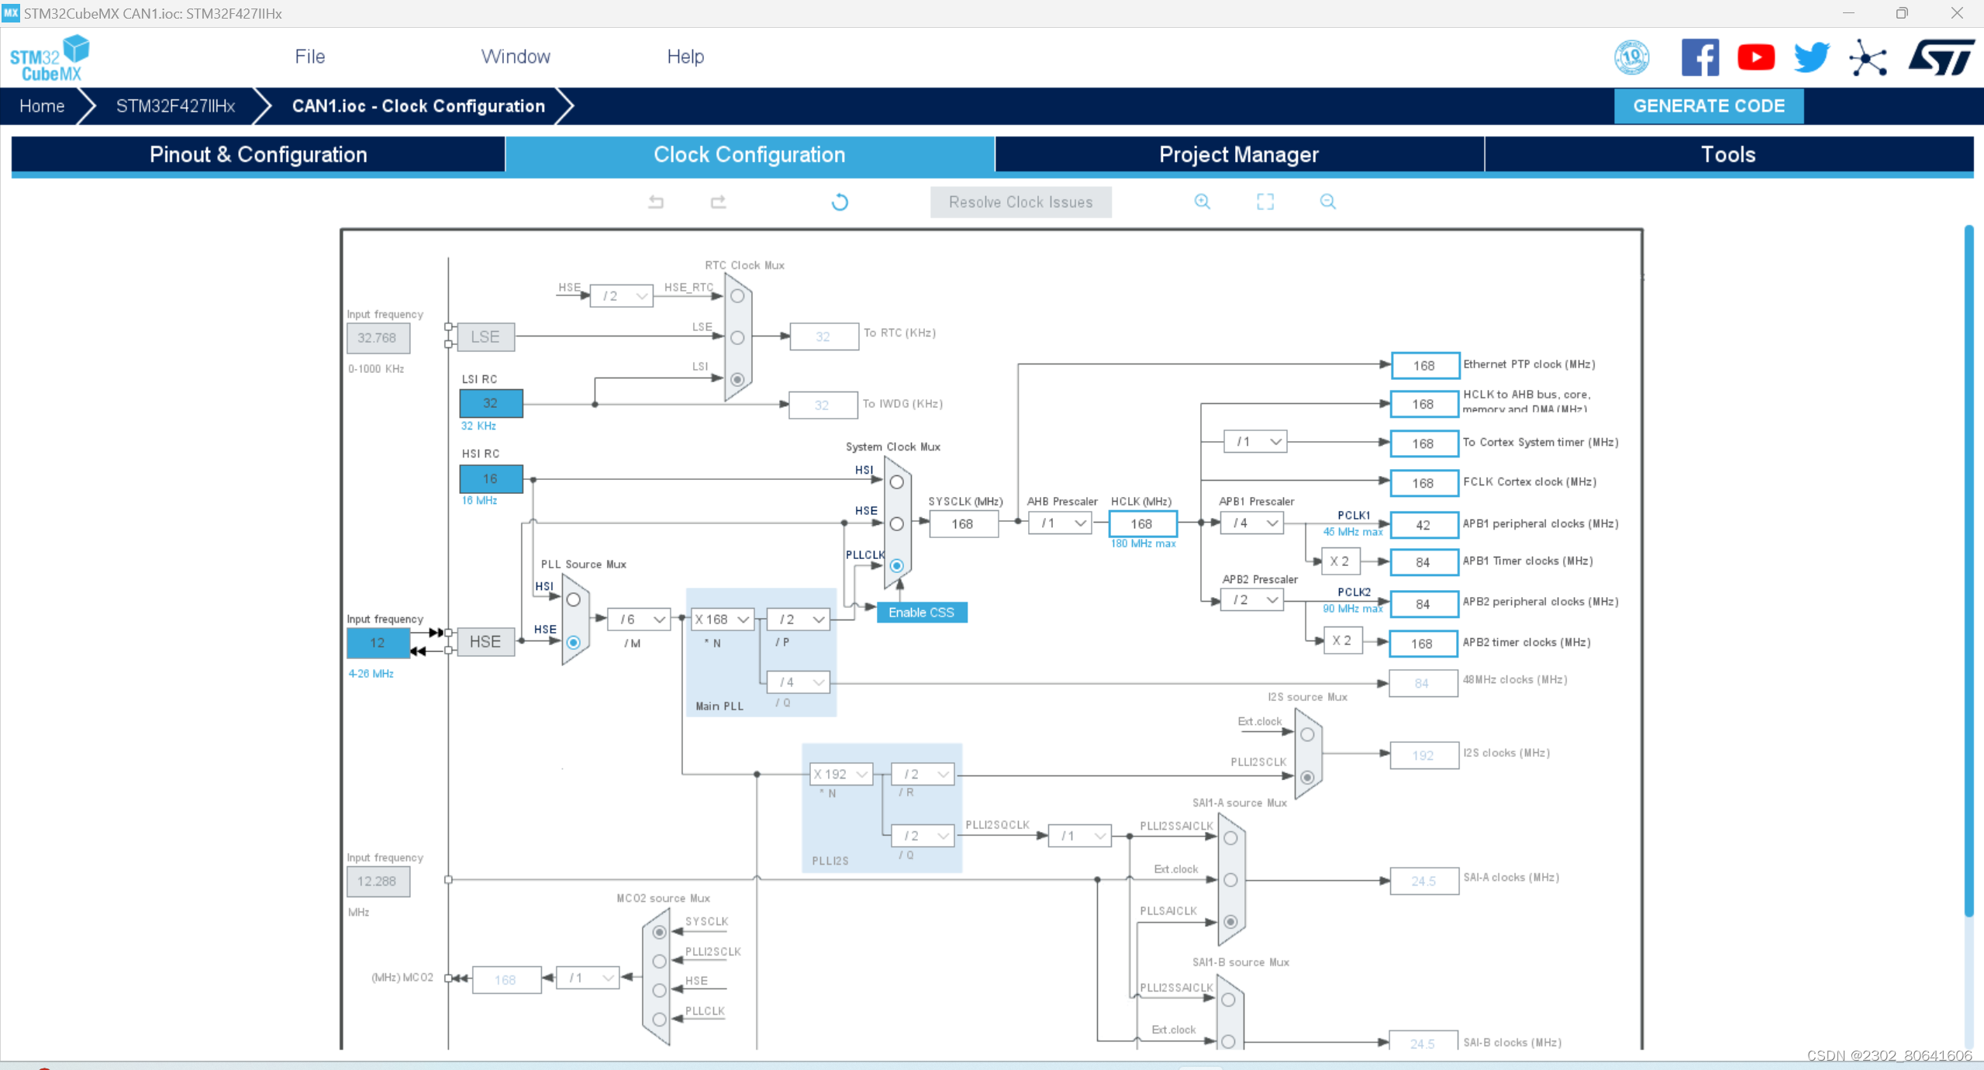1984x1070 pixels.
Task: Click the redo arrow icon
Action: click(x=718, y=202)
